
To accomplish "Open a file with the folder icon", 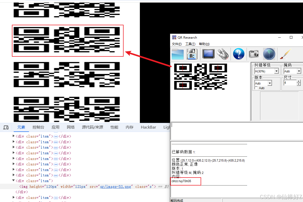I will pos(178,54).
